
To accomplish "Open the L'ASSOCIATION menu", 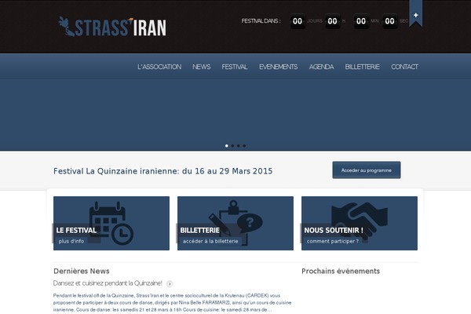I will (159, 67).
